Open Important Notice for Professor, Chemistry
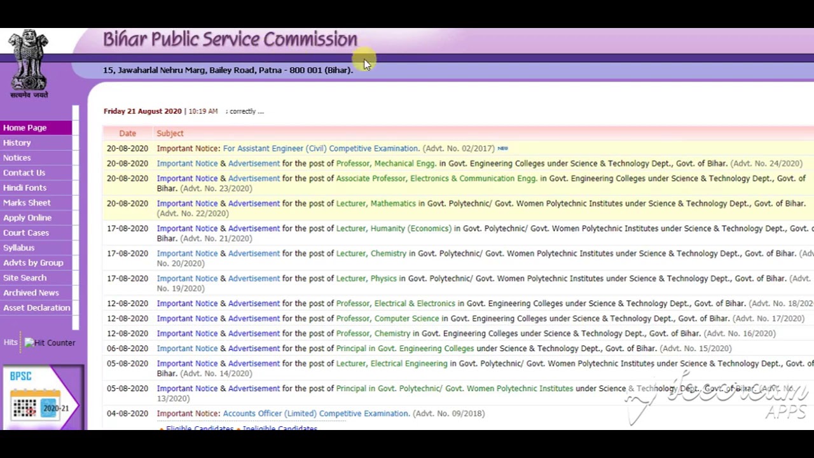This screenshot has height=458, width=814. (187, 333)
